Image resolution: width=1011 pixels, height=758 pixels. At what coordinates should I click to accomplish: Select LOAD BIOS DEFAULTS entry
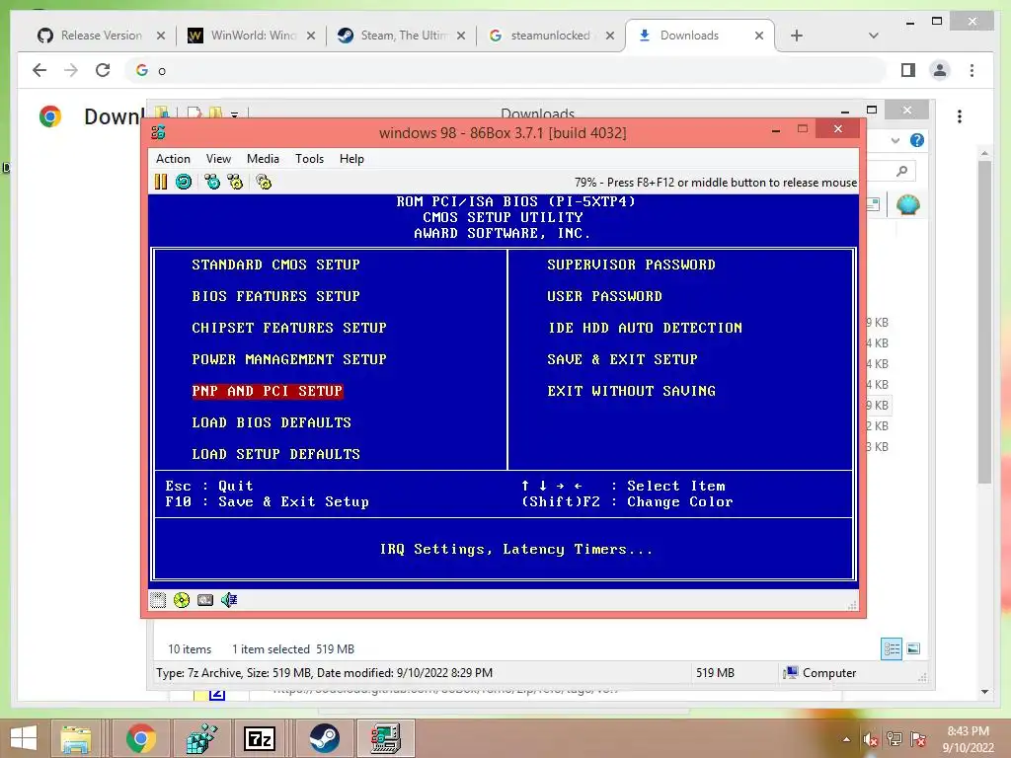[x=272, y=422]
